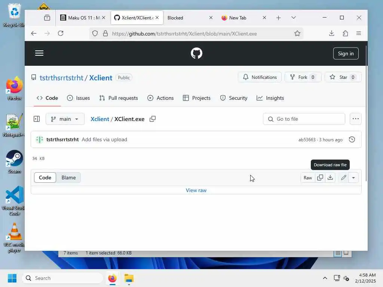Click the Xclient breadcrumb link
Image resolution: width=383 pixels, height=287 pixels.
[99, 119]
